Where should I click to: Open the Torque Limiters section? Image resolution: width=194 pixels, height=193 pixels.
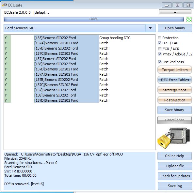(x=175, y=70)
